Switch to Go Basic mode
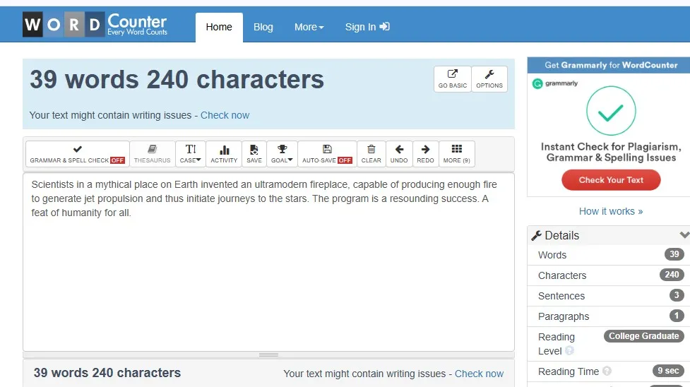Screen dimensions: 690x387 [x=453, y=79]
